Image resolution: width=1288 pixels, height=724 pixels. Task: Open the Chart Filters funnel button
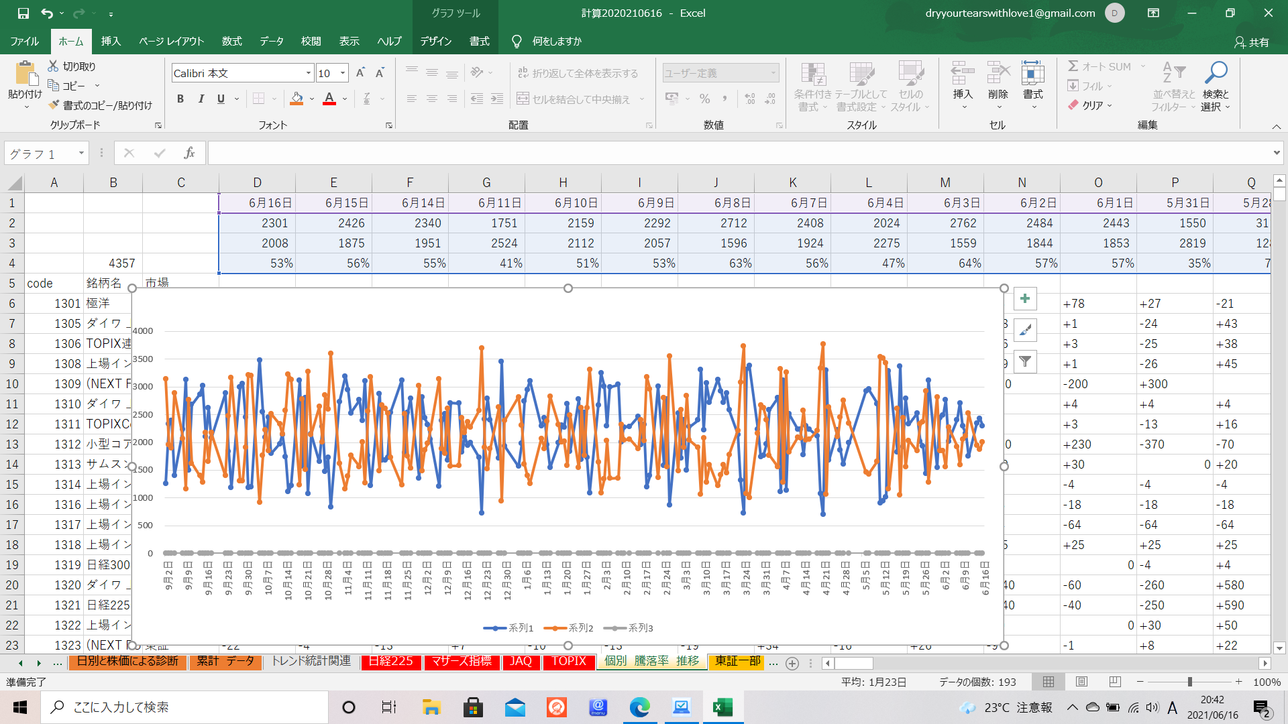tap(1024, 362)
